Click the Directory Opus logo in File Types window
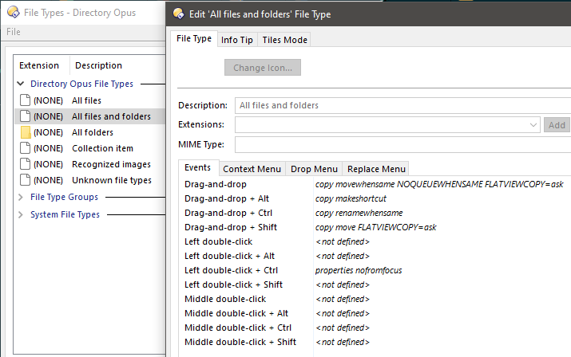Screen dimensions: 571x357 (14, 13)
